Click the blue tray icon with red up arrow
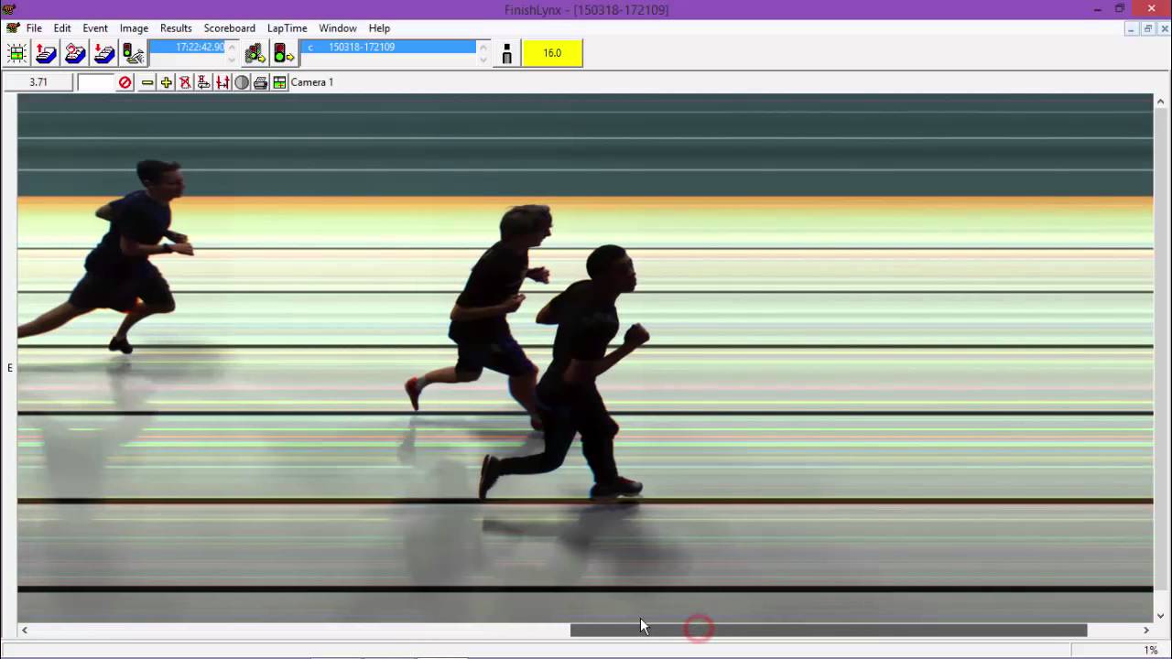Viewport: 1172px width, 659px height. point(46,54)
